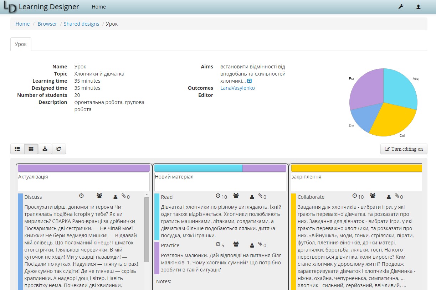Open the tools wrench icon in the navbar
This screenshot has width=436, height=290.
coord(401,6)
